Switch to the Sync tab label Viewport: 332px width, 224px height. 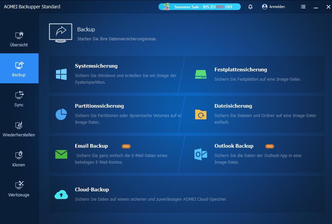[x=19, y=105]
